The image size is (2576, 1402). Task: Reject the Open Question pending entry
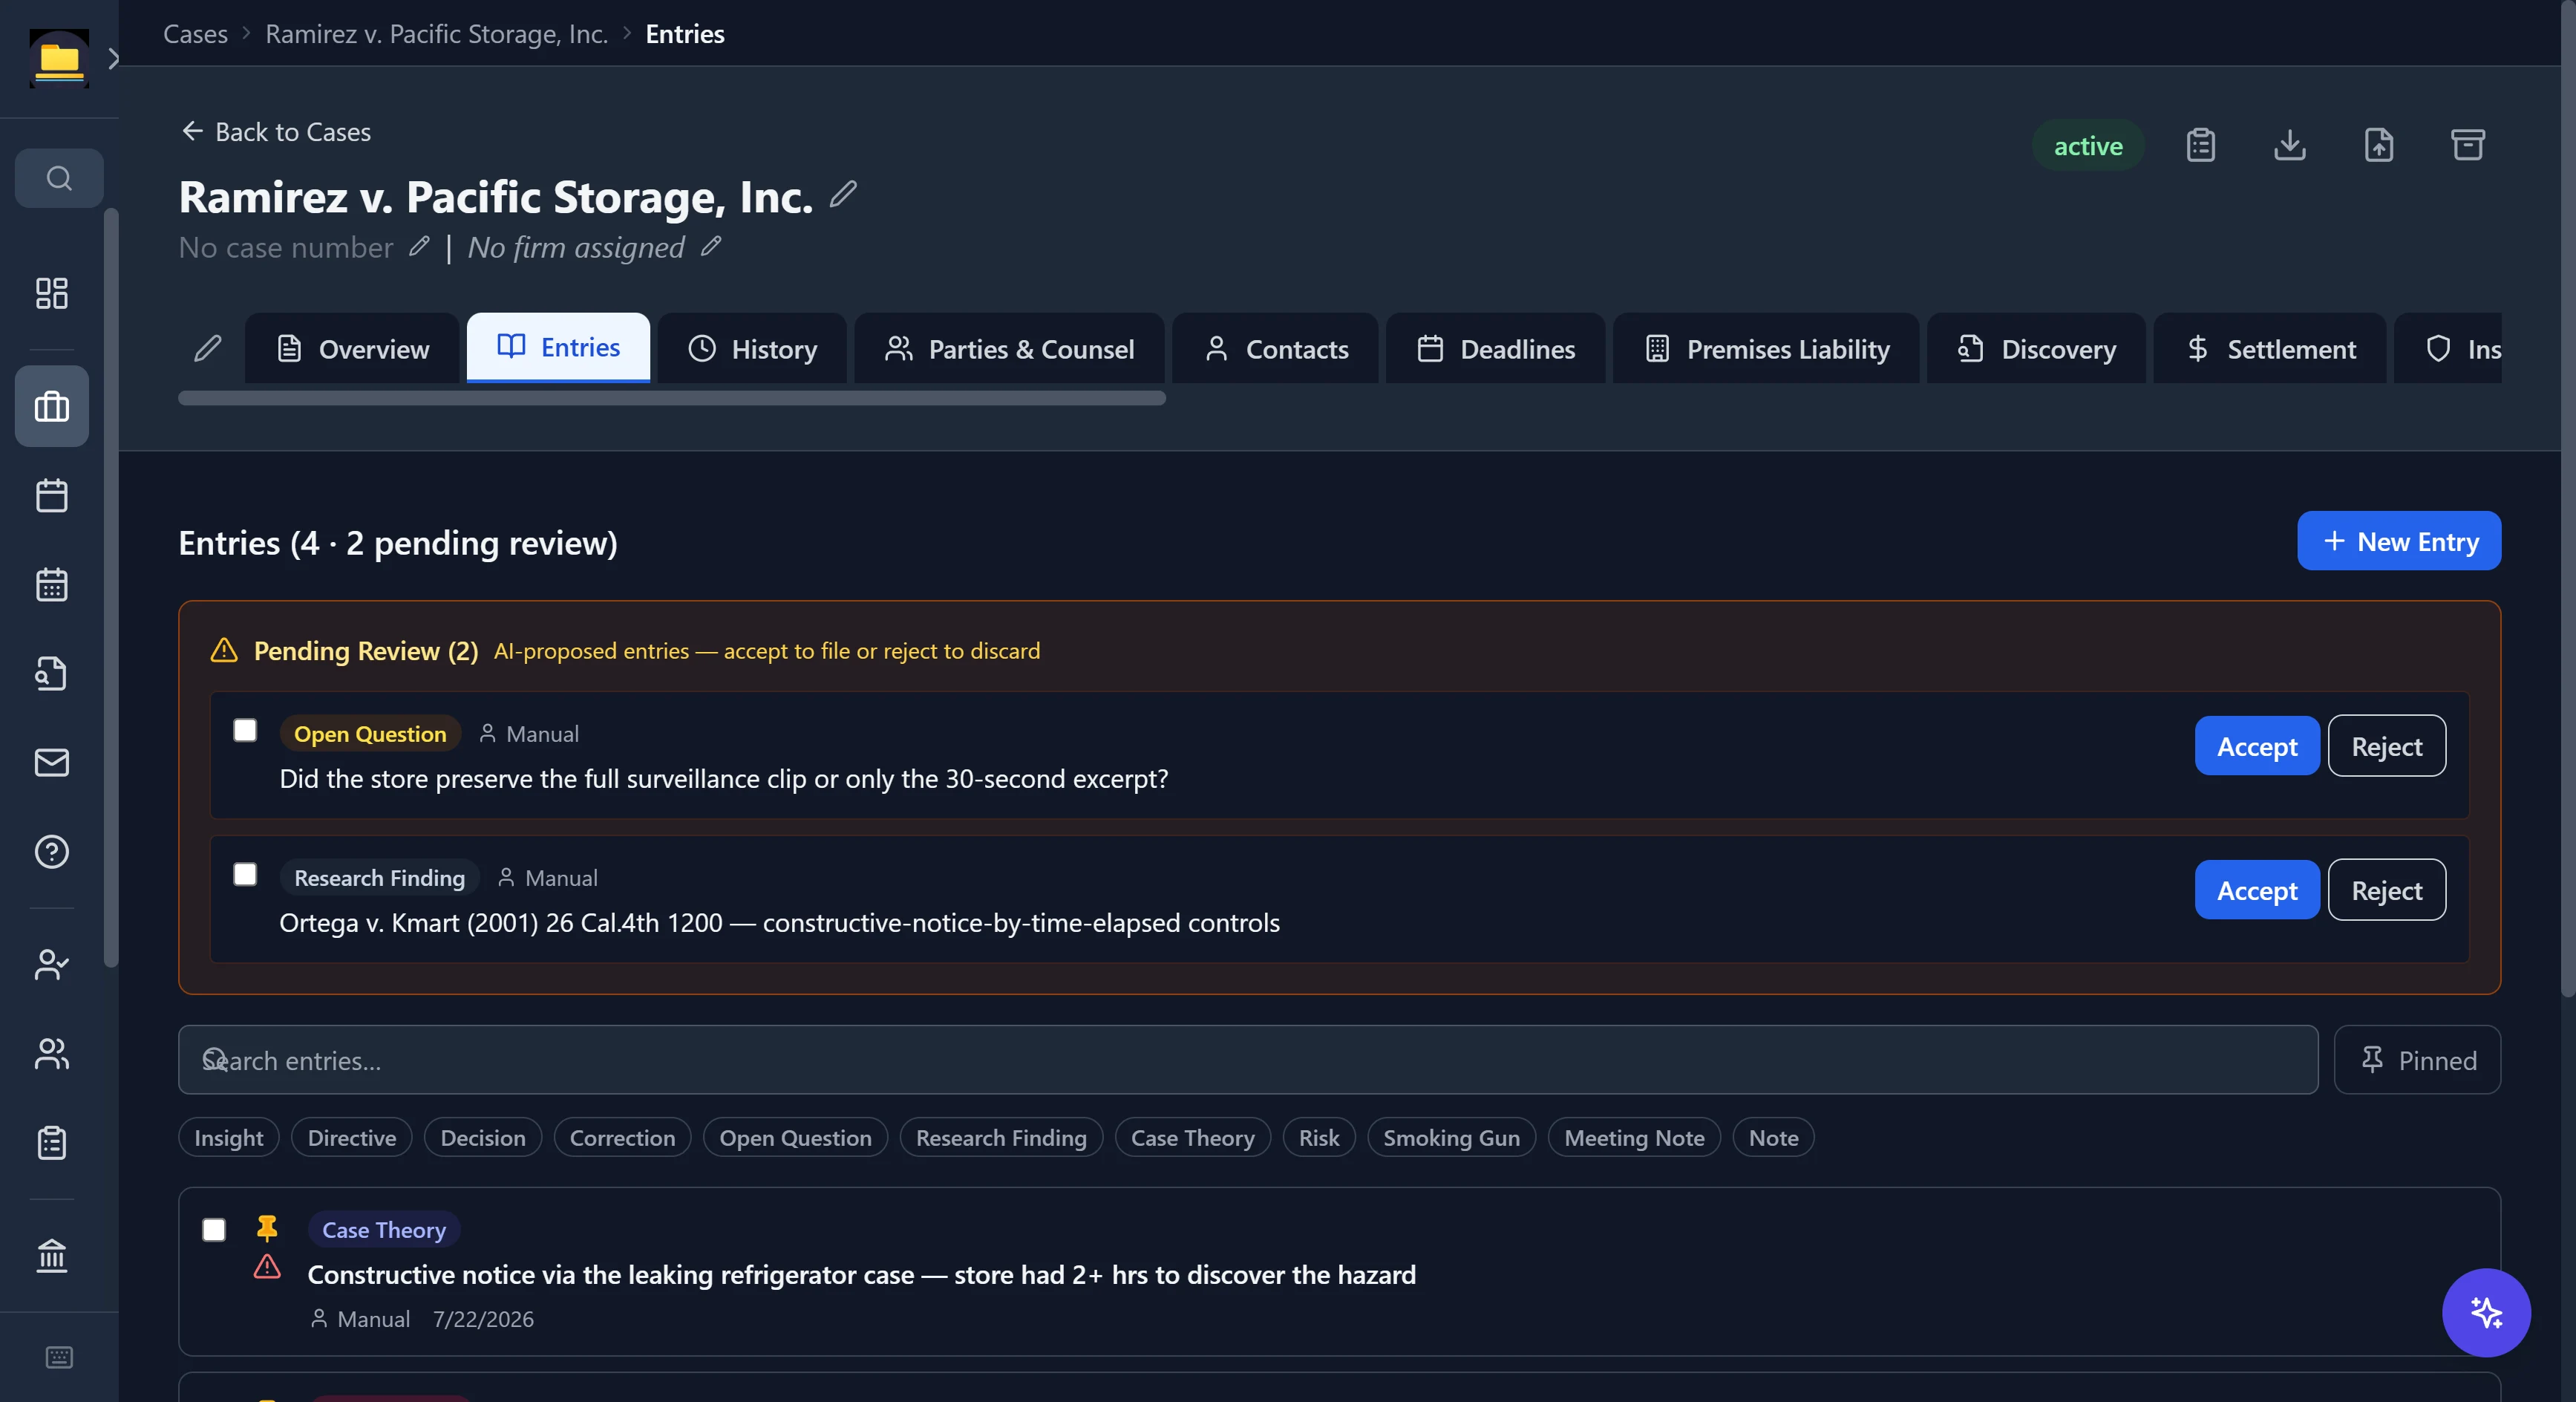(x=2387, y=746)
